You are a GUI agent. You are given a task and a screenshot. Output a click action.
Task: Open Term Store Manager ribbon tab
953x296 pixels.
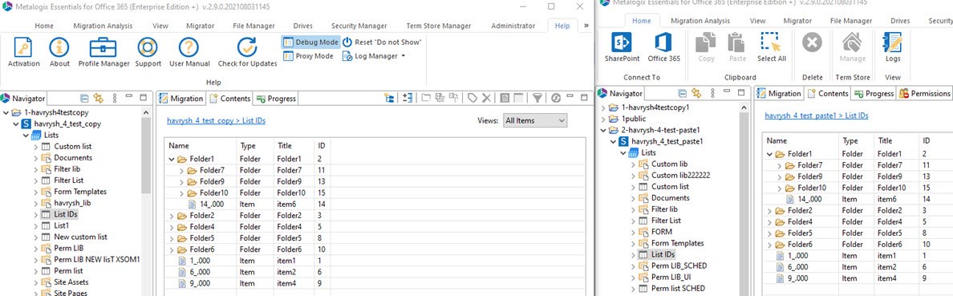(440, 26)
